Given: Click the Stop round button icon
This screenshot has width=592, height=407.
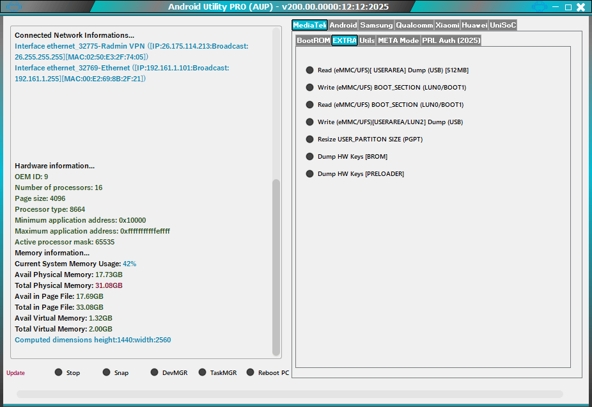Looking at the screenshot, I should [59, 372].
